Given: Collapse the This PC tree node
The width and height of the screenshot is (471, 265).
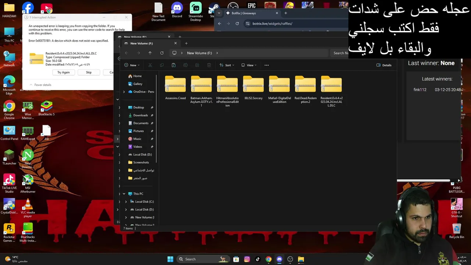Looking at the screenshot, I should [124, 194].
